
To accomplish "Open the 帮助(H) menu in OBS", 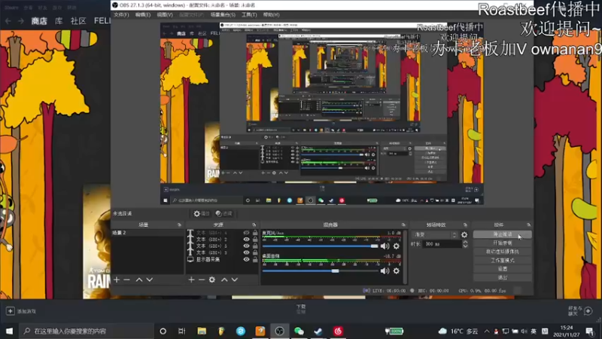I will click(x=271, y=14).
